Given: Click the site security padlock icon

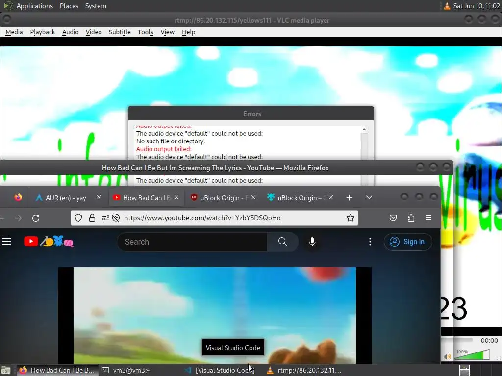Looking at the screenshot, I should click(92, 218).
